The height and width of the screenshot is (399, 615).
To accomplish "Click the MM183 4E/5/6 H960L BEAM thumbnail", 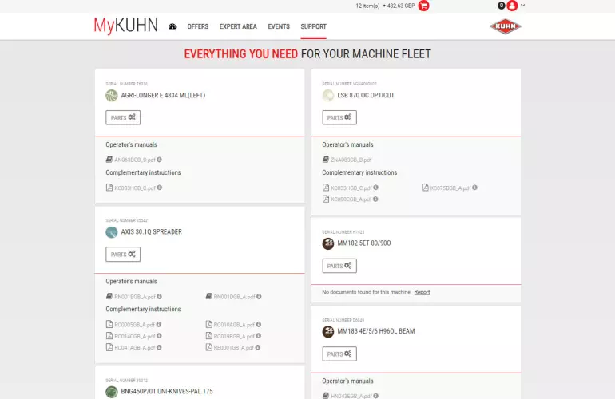I will click(x=328, y=332).
